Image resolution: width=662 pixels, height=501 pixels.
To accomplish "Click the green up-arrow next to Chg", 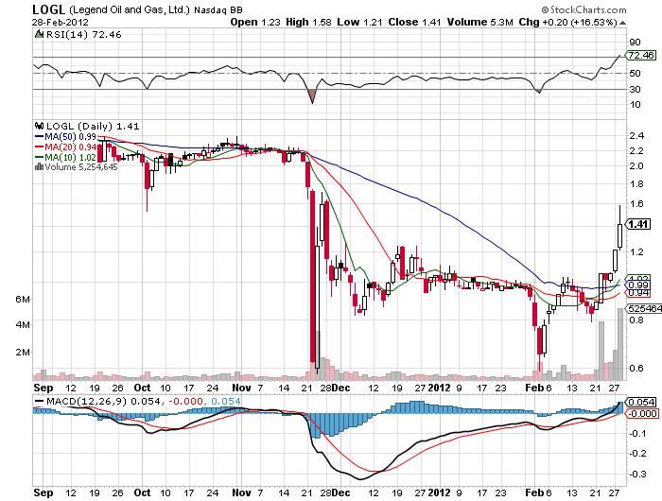I will (x=622, y=23).
